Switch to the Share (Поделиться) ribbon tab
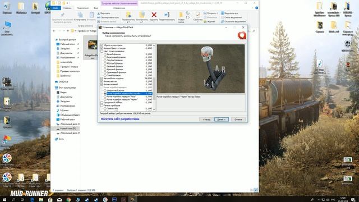Screen dimensions: 359x202 click(82, 8)
